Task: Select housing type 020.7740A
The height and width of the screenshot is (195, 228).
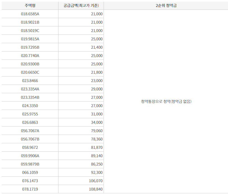Action: [30, 56]
